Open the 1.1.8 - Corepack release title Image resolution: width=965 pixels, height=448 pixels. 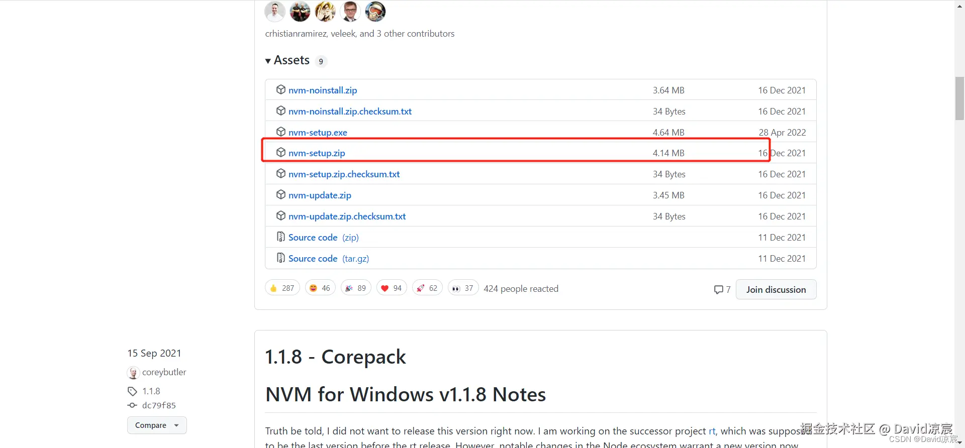tap(335, 357)
